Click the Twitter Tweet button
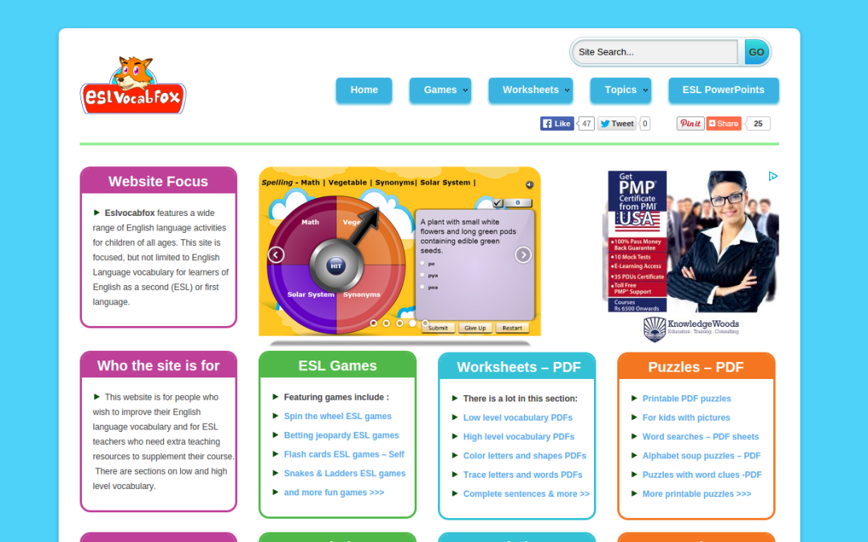Image resolution: width=868 pixels, height=542 pixels. coord(616,124)
